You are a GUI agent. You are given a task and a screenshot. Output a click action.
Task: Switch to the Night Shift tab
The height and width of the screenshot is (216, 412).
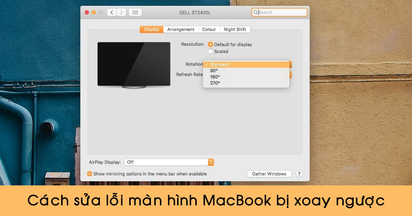tap(235, 30)
